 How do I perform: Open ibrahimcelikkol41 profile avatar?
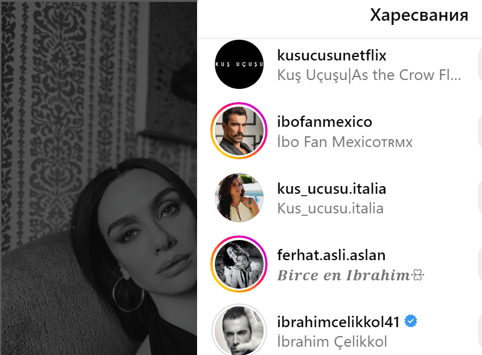(239, 330)
